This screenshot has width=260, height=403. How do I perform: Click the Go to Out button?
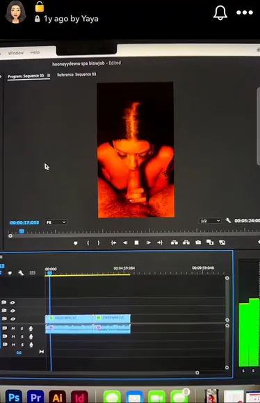coord(160,242)
